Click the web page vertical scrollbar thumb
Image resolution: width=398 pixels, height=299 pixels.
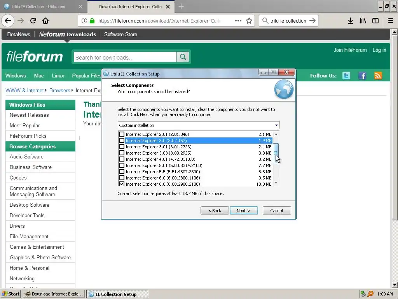(395, 127)
